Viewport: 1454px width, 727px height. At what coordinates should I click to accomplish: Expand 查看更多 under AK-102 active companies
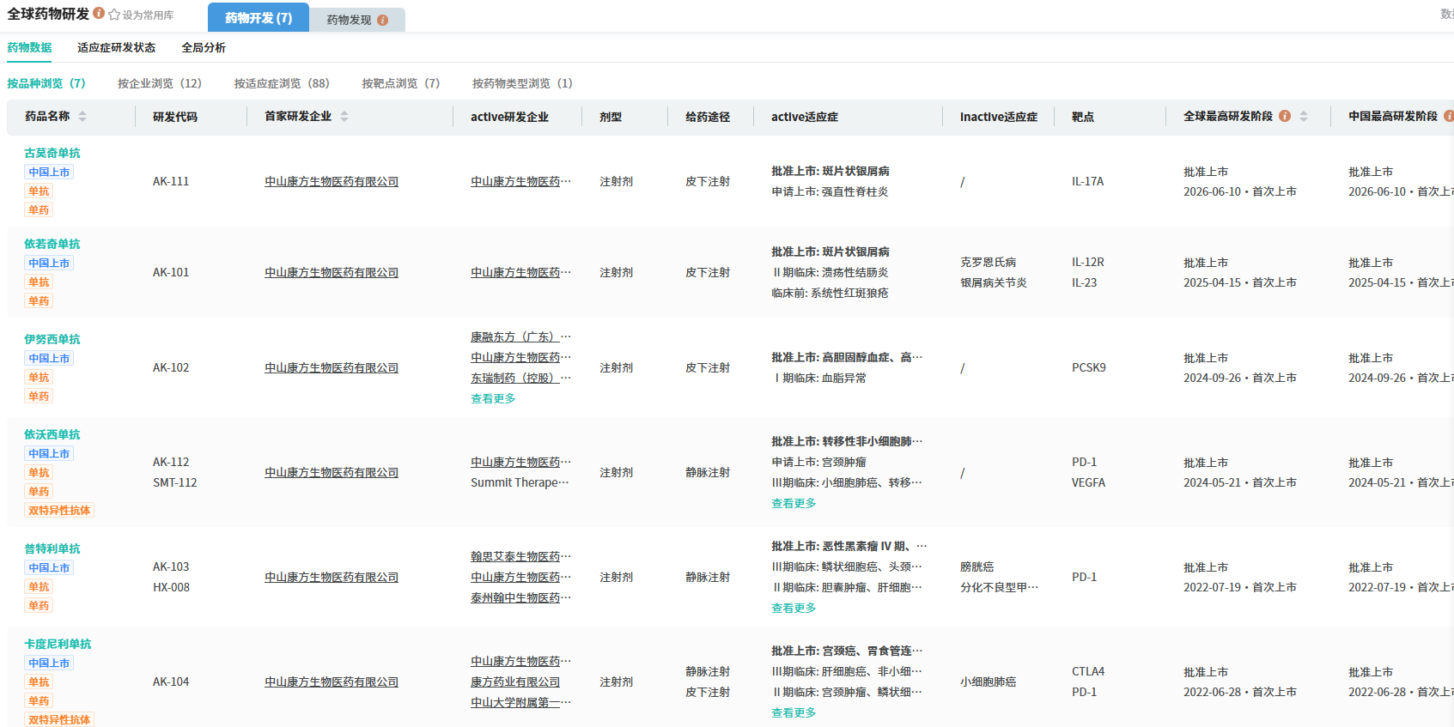click(493, 398)
